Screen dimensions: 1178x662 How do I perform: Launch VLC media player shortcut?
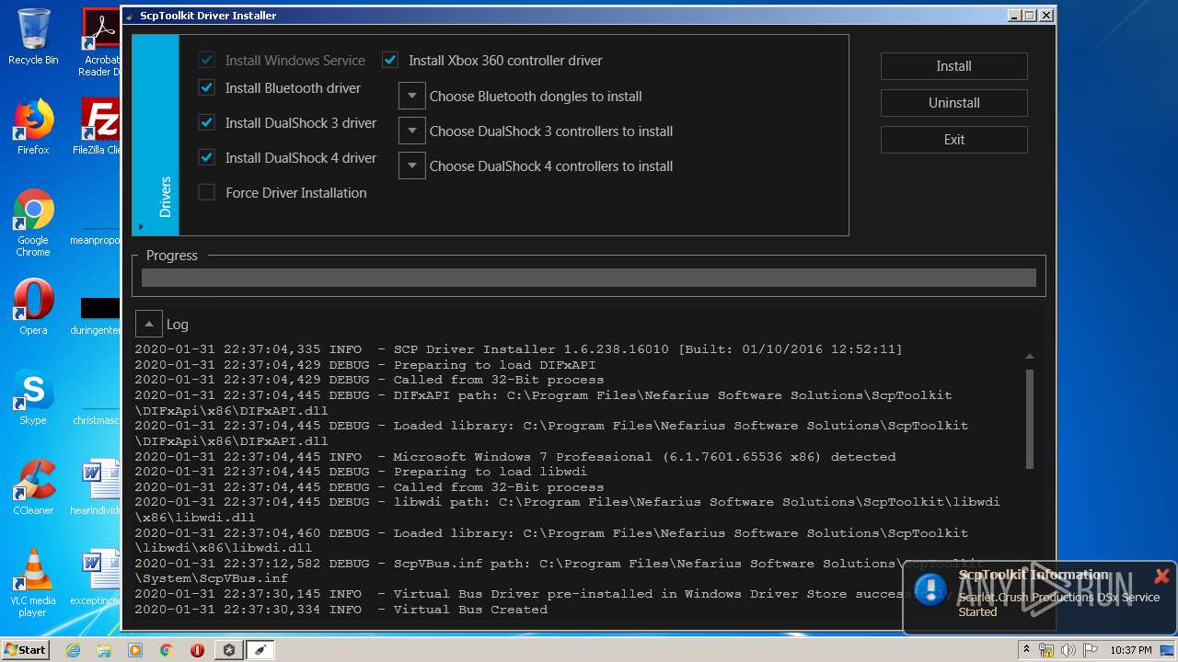33,583
